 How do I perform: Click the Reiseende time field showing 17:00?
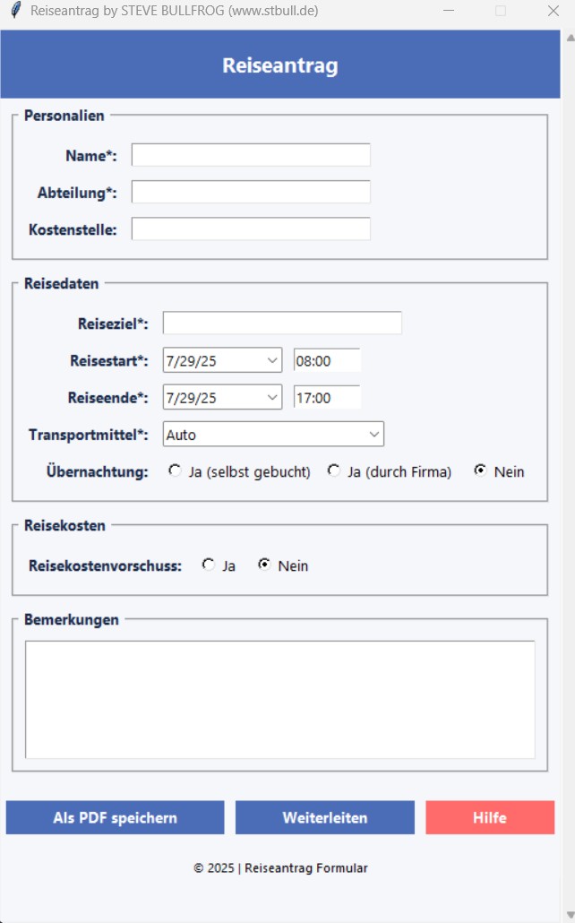click(x=326, y=396)
